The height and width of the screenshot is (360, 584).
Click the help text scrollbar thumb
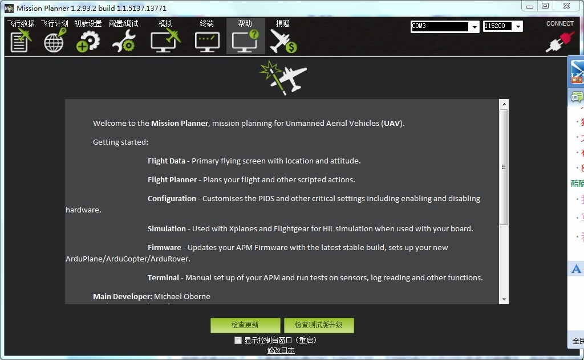pyautogui.click(x=504, y=167)
